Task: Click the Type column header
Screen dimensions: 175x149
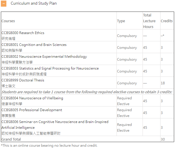Action: pyautogui.click(x=121, y=21)
